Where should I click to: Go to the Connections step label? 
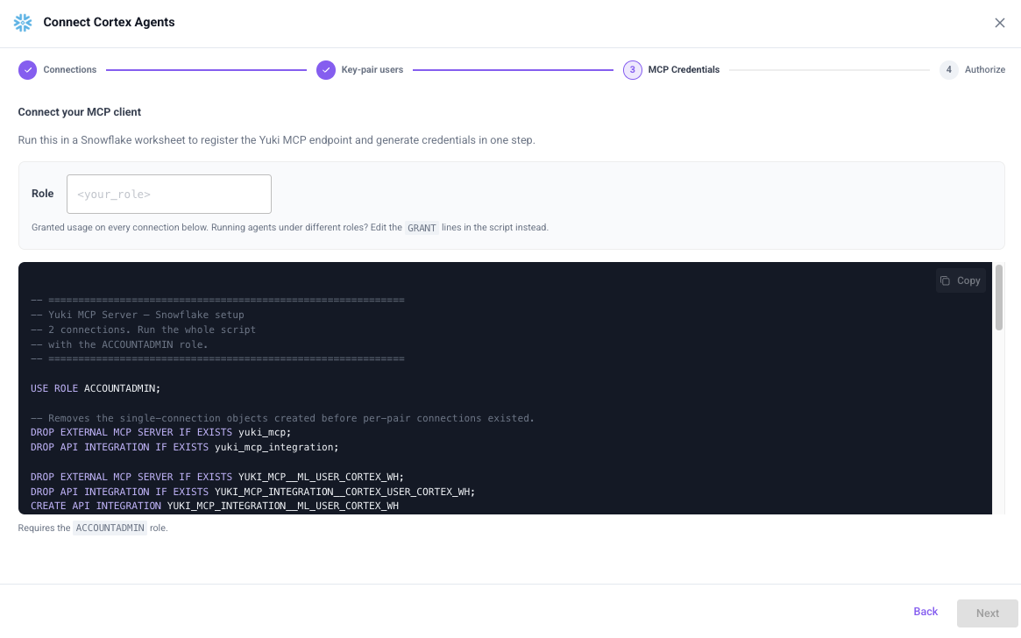[69, 69]
